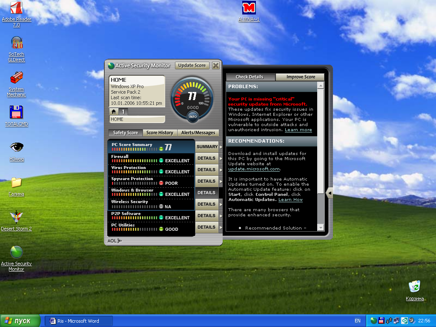Close the Active Security Monitor window
Image resolution: width=436 pixels, height=327 pixels.
click(x=216, y=65)
